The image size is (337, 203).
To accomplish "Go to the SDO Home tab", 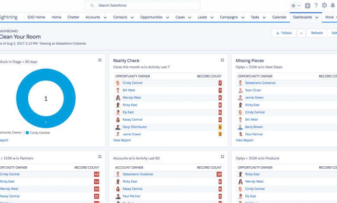I will (x=36, y=17).
